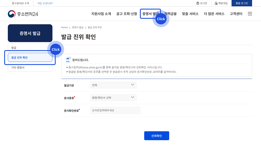The height and width of the screenshot is (149, 261).
Task: Click the 회원가입 person icon link
Action: click(x=221, y=3)
